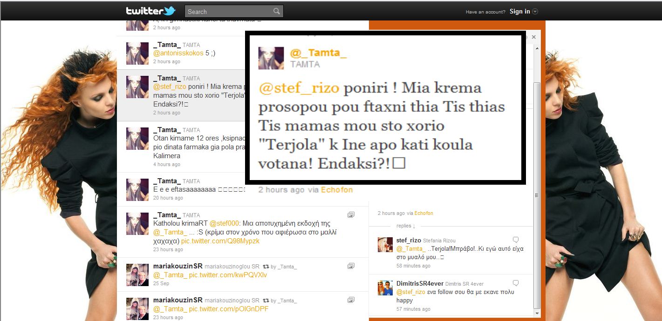
Task: Open DimitrisSR4ever avatar in replies
Action: 385,288
